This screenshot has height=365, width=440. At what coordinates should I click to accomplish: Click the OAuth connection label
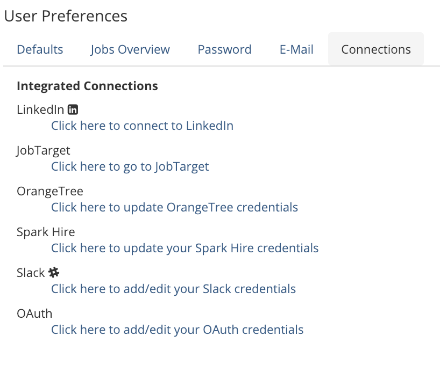(34, 314)
